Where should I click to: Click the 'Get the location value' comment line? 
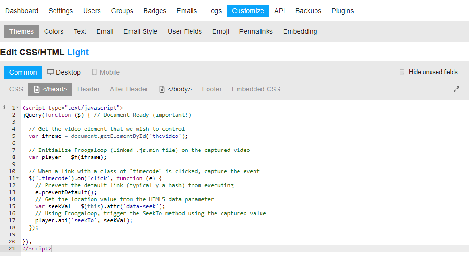(x=124, y=199)
